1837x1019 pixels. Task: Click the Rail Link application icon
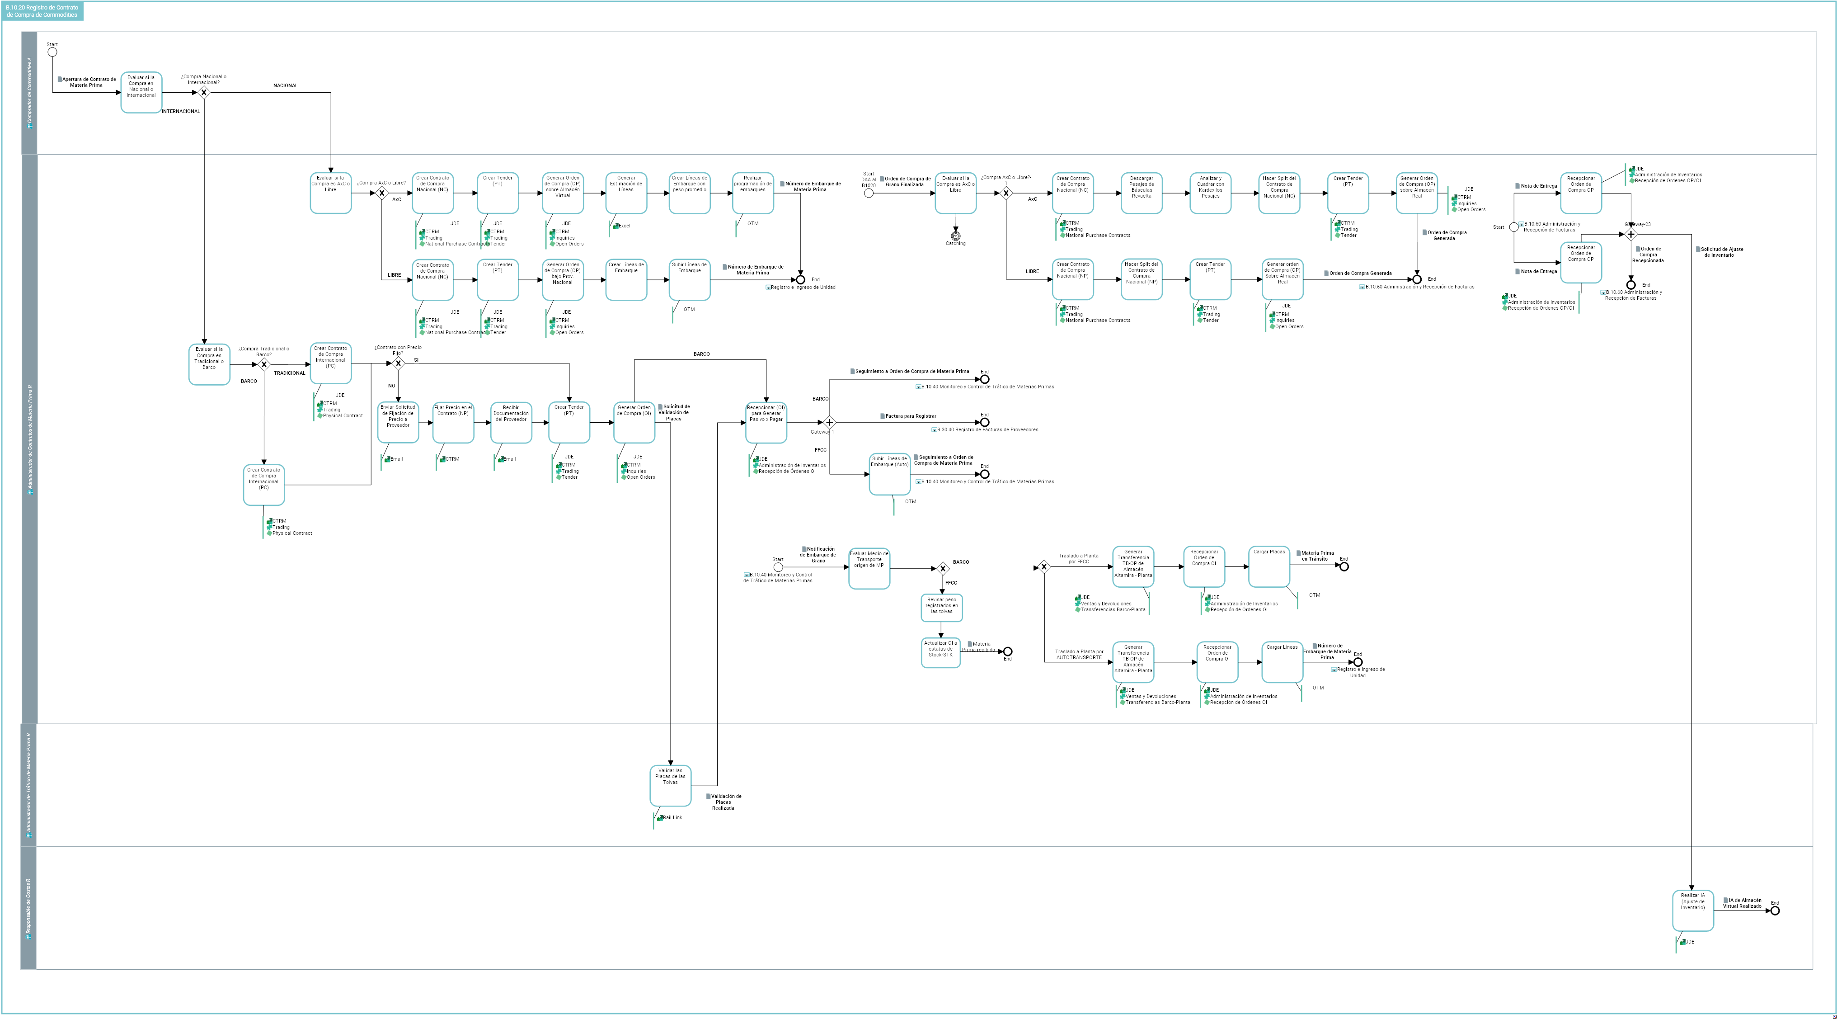tap(660, 818)
